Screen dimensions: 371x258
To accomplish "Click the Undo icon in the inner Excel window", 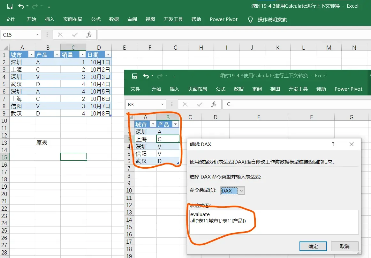I will [x=147, y=75].
